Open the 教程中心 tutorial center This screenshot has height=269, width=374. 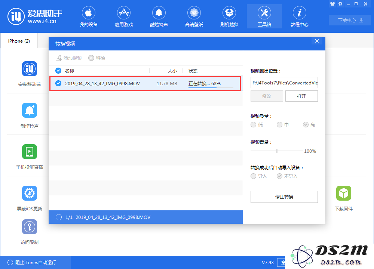click(299, 16)
